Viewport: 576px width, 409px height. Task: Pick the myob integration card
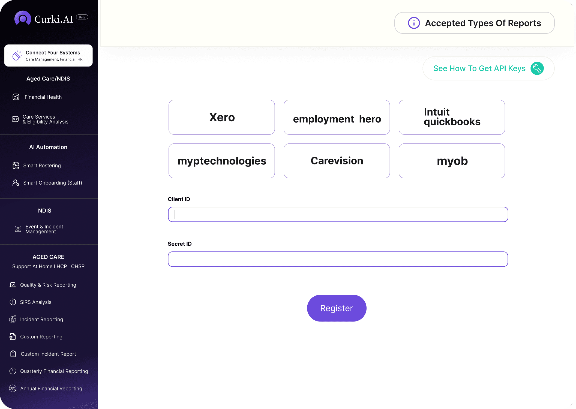[452, 161]
